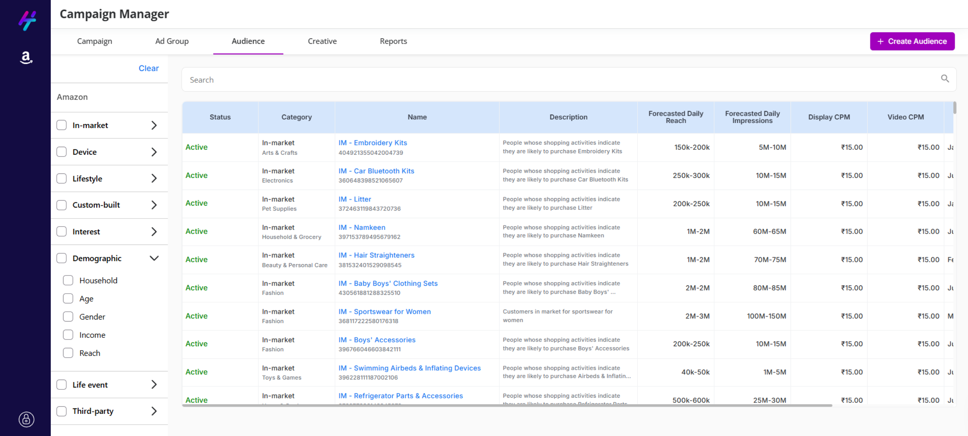This screenshot has width=968, height=436.
Task: Check the Household checkbox
Action: (68, 280)
